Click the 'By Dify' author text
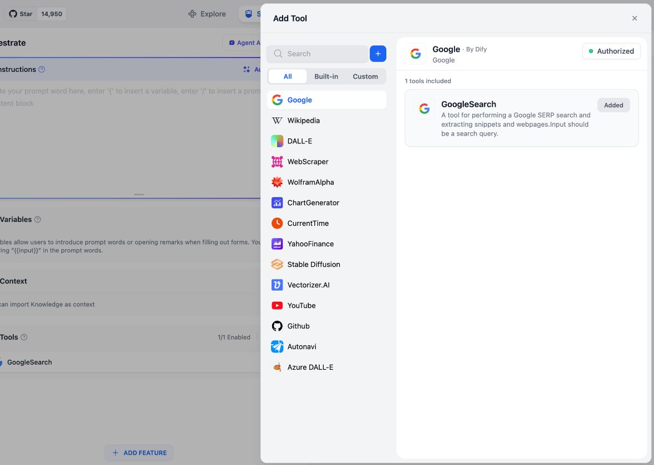The image size is (654, 465). (476, 49)
